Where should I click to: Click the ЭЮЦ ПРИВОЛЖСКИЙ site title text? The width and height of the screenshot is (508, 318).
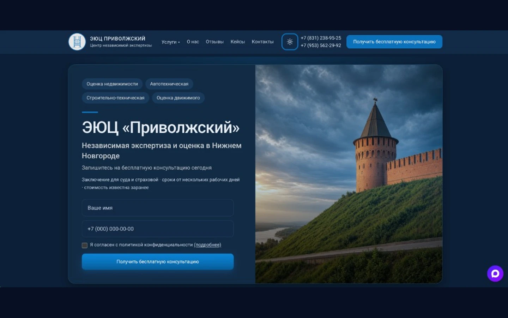pos(117,39)
